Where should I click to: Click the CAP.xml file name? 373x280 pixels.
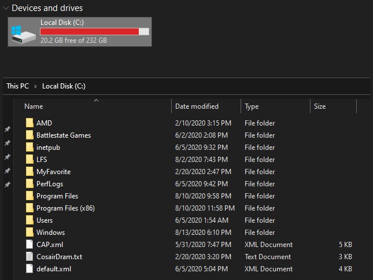click(x=50, y=245)
